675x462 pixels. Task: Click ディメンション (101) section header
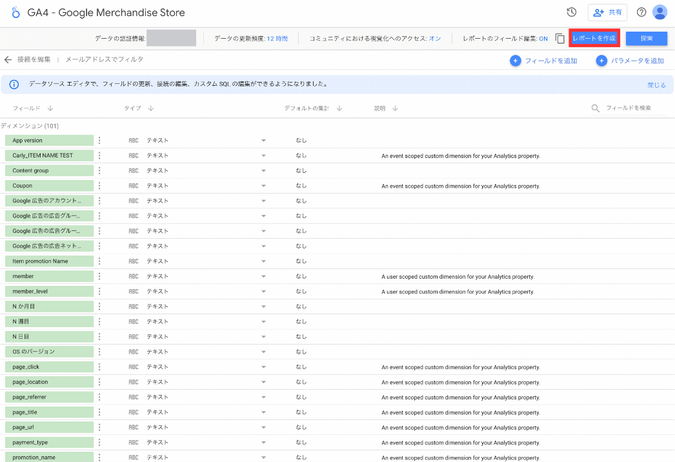click(x=30, y=126)
